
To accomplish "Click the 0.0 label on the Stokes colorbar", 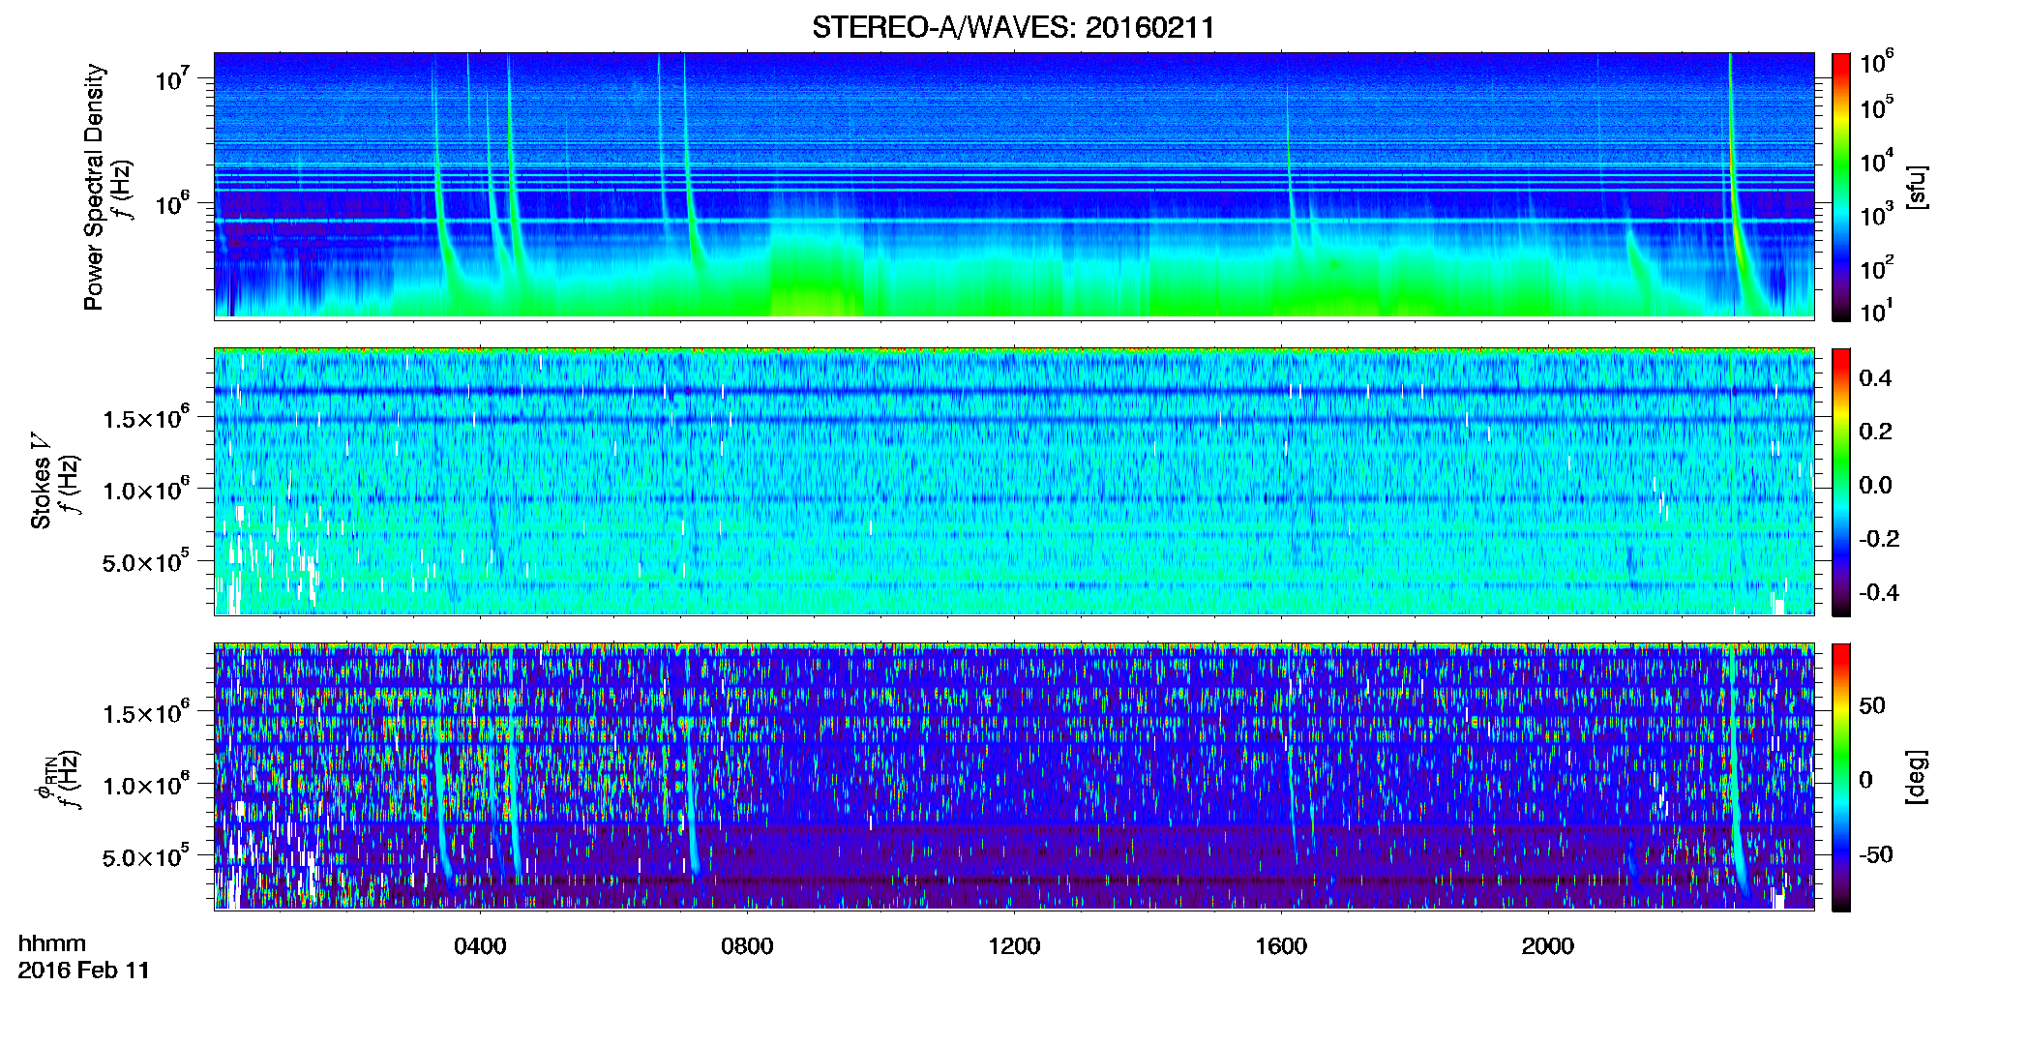I will (x=1875, y=485).
